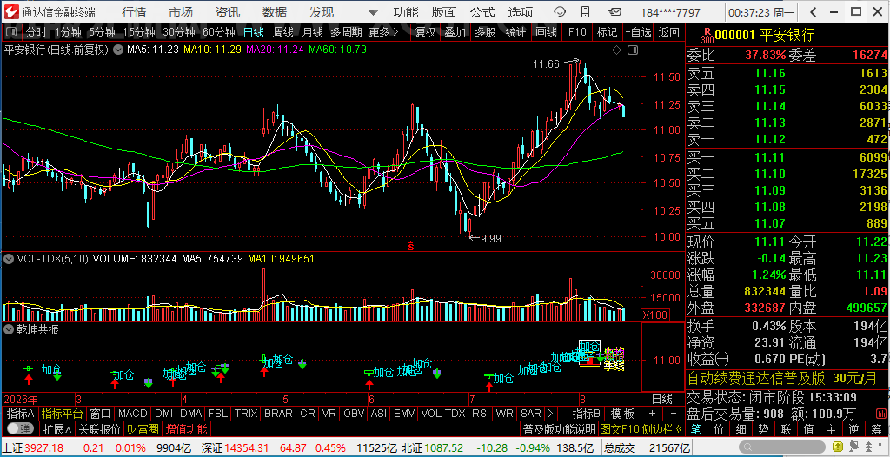Open the 模板 template button
Image resolution: width=890 pixels, height=457 pixels.
[x=622, y=414]
